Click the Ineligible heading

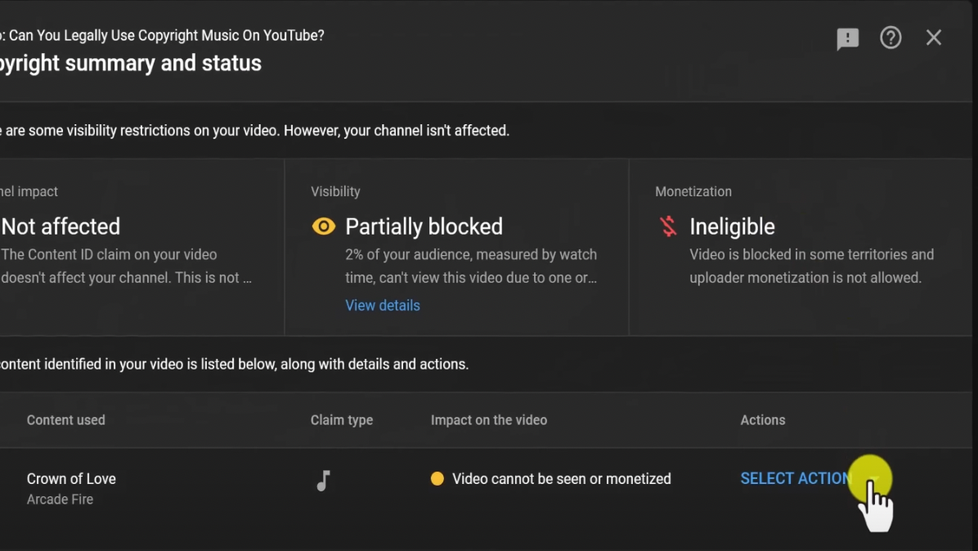732,226
